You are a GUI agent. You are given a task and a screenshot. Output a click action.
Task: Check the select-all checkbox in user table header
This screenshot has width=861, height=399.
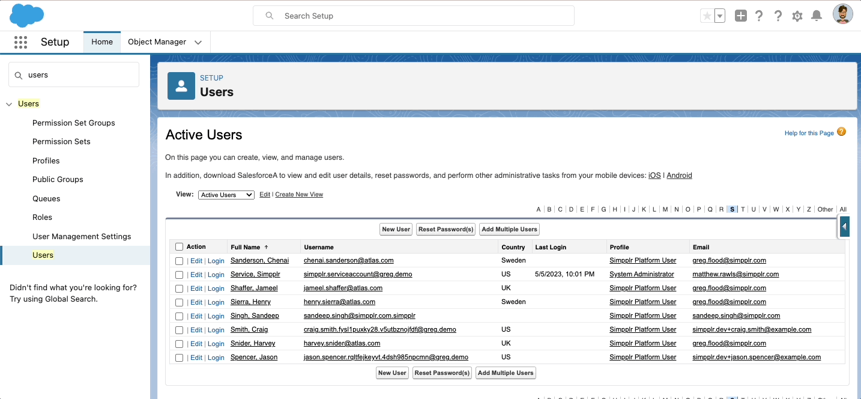(x=178, y=246)
